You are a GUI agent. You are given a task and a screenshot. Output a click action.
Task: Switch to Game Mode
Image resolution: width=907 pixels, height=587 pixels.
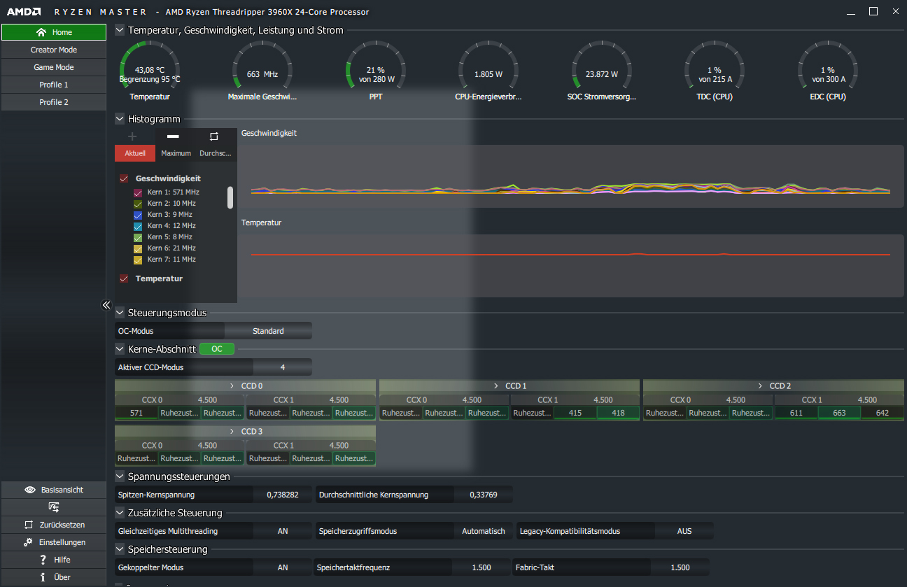click(54, 67)
